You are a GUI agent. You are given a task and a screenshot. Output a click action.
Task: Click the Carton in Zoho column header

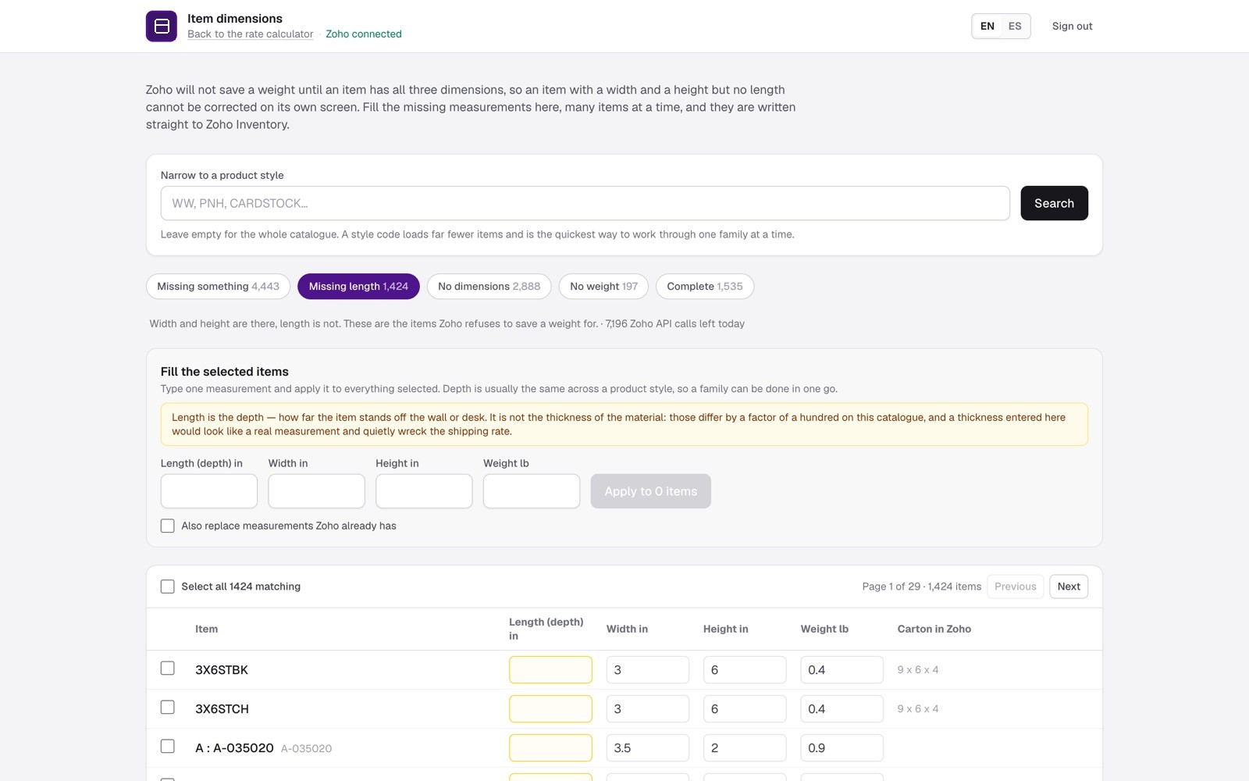(934, 629)
